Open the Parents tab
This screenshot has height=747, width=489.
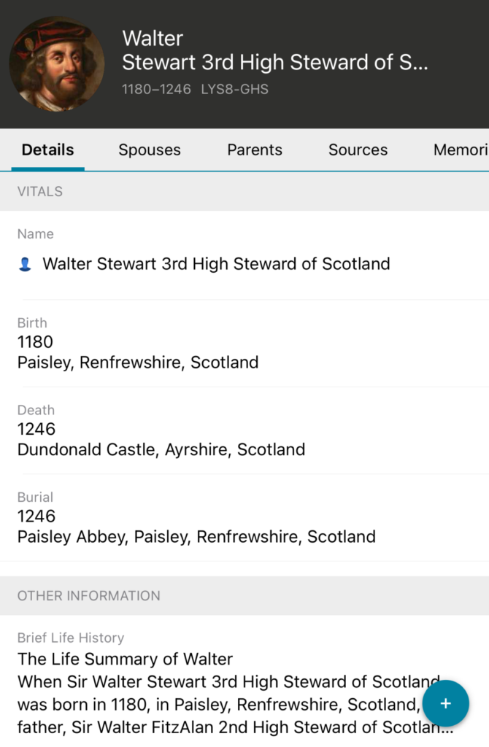[x=255, y=150]
